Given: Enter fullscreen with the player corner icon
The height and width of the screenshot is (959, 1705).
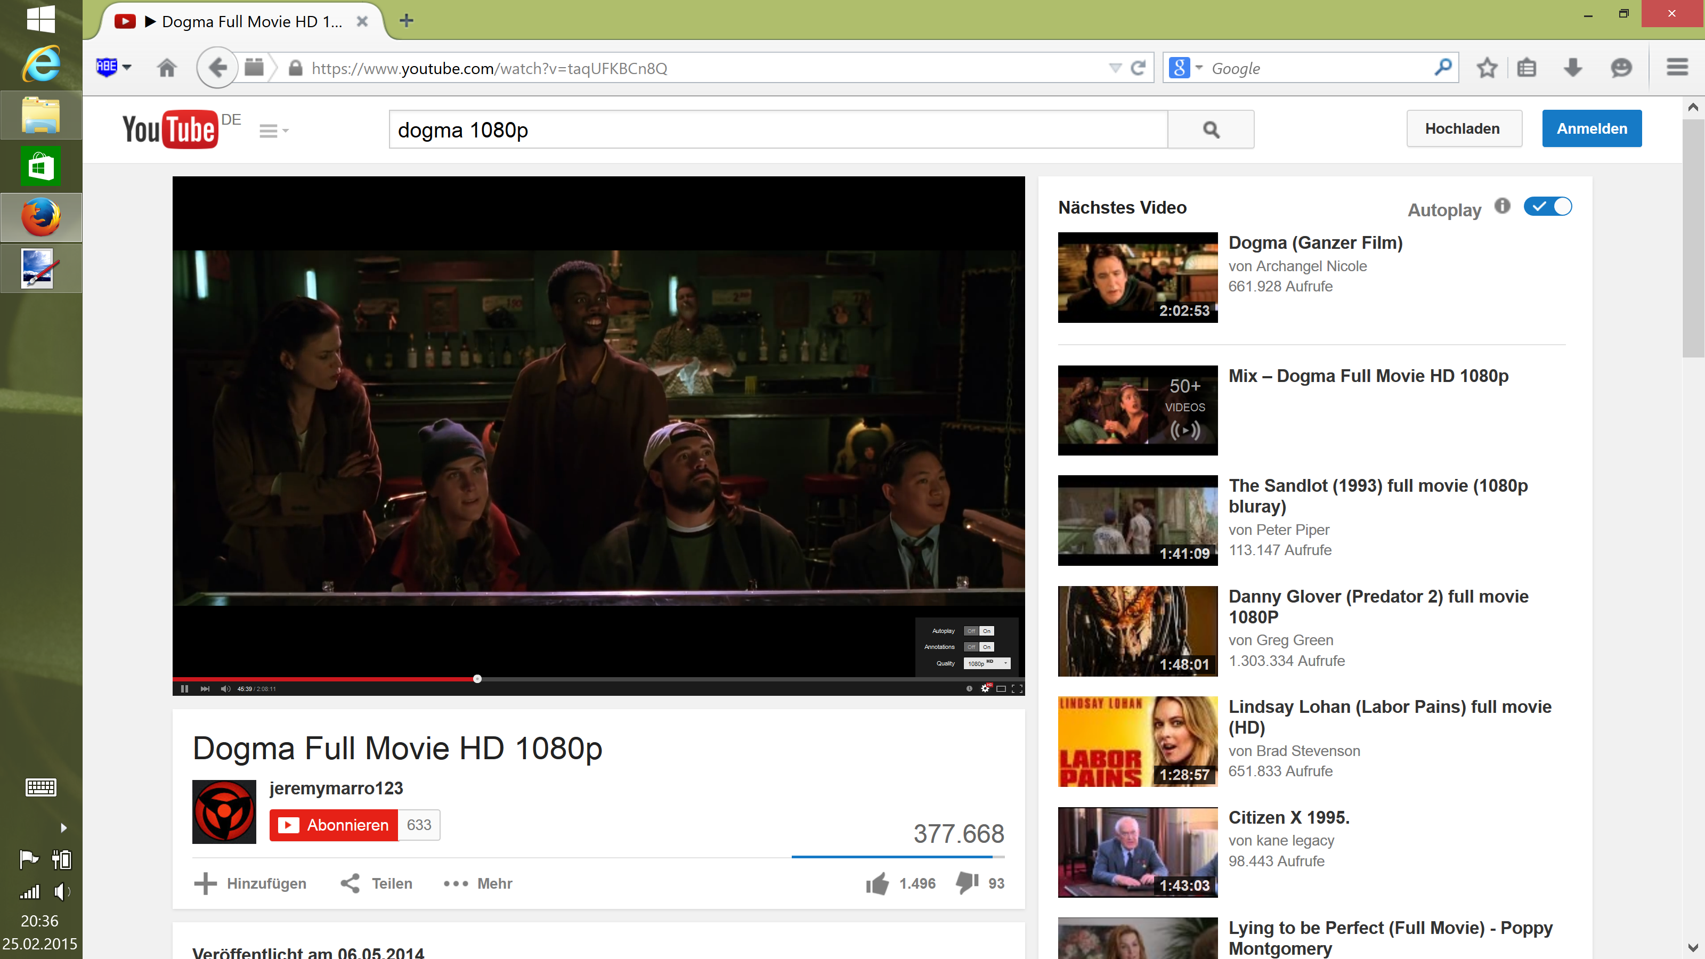Looking at the screenshot, I should click(x=1017, y=688).
